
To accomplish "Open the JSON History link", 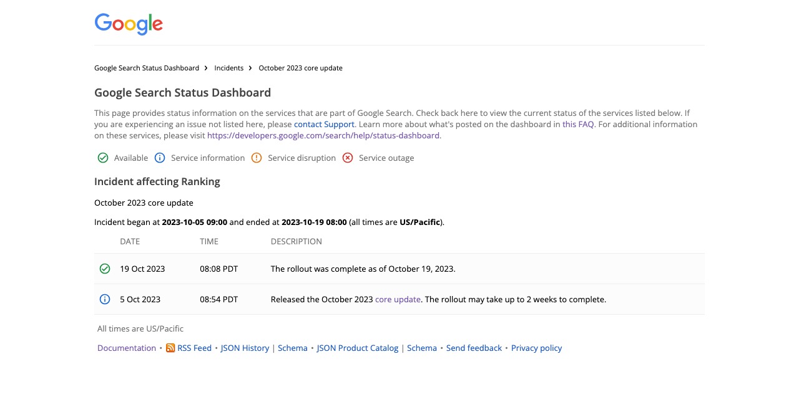I will click(x=245, y=348).
